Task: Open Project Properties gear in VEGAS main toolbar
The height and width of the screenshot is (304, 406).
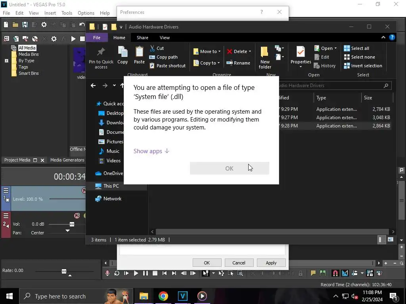Action: tap(44, 25)
